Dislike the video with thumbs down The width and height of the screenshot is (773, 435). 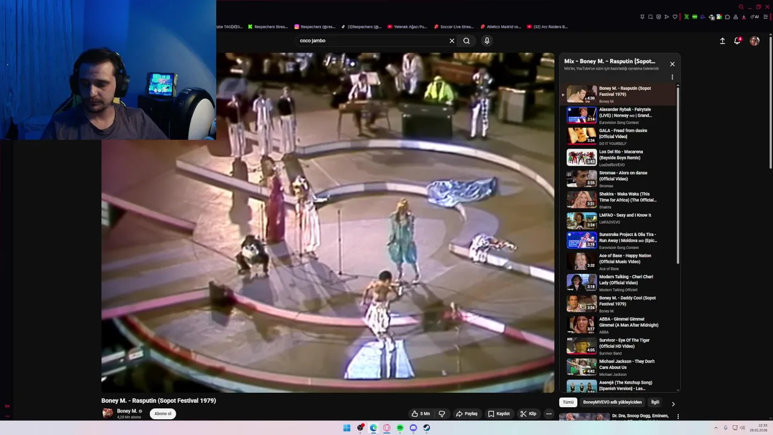441,414
